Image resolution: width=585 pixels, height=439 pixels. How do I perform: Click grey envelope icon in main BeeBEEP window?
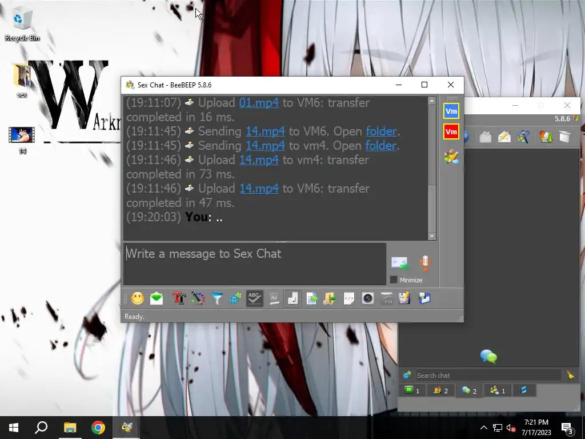click(486, 137)
